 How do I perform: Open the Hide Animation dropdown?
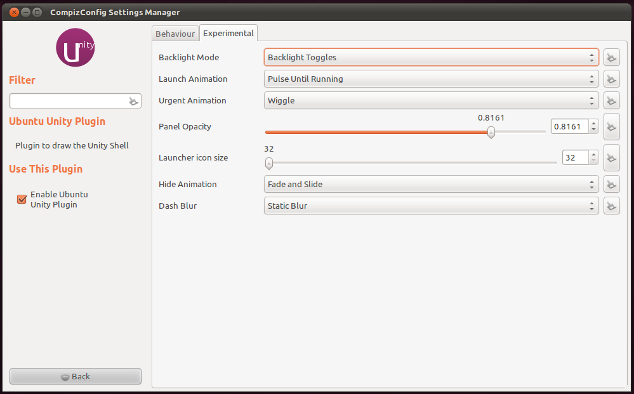point(431,185)
